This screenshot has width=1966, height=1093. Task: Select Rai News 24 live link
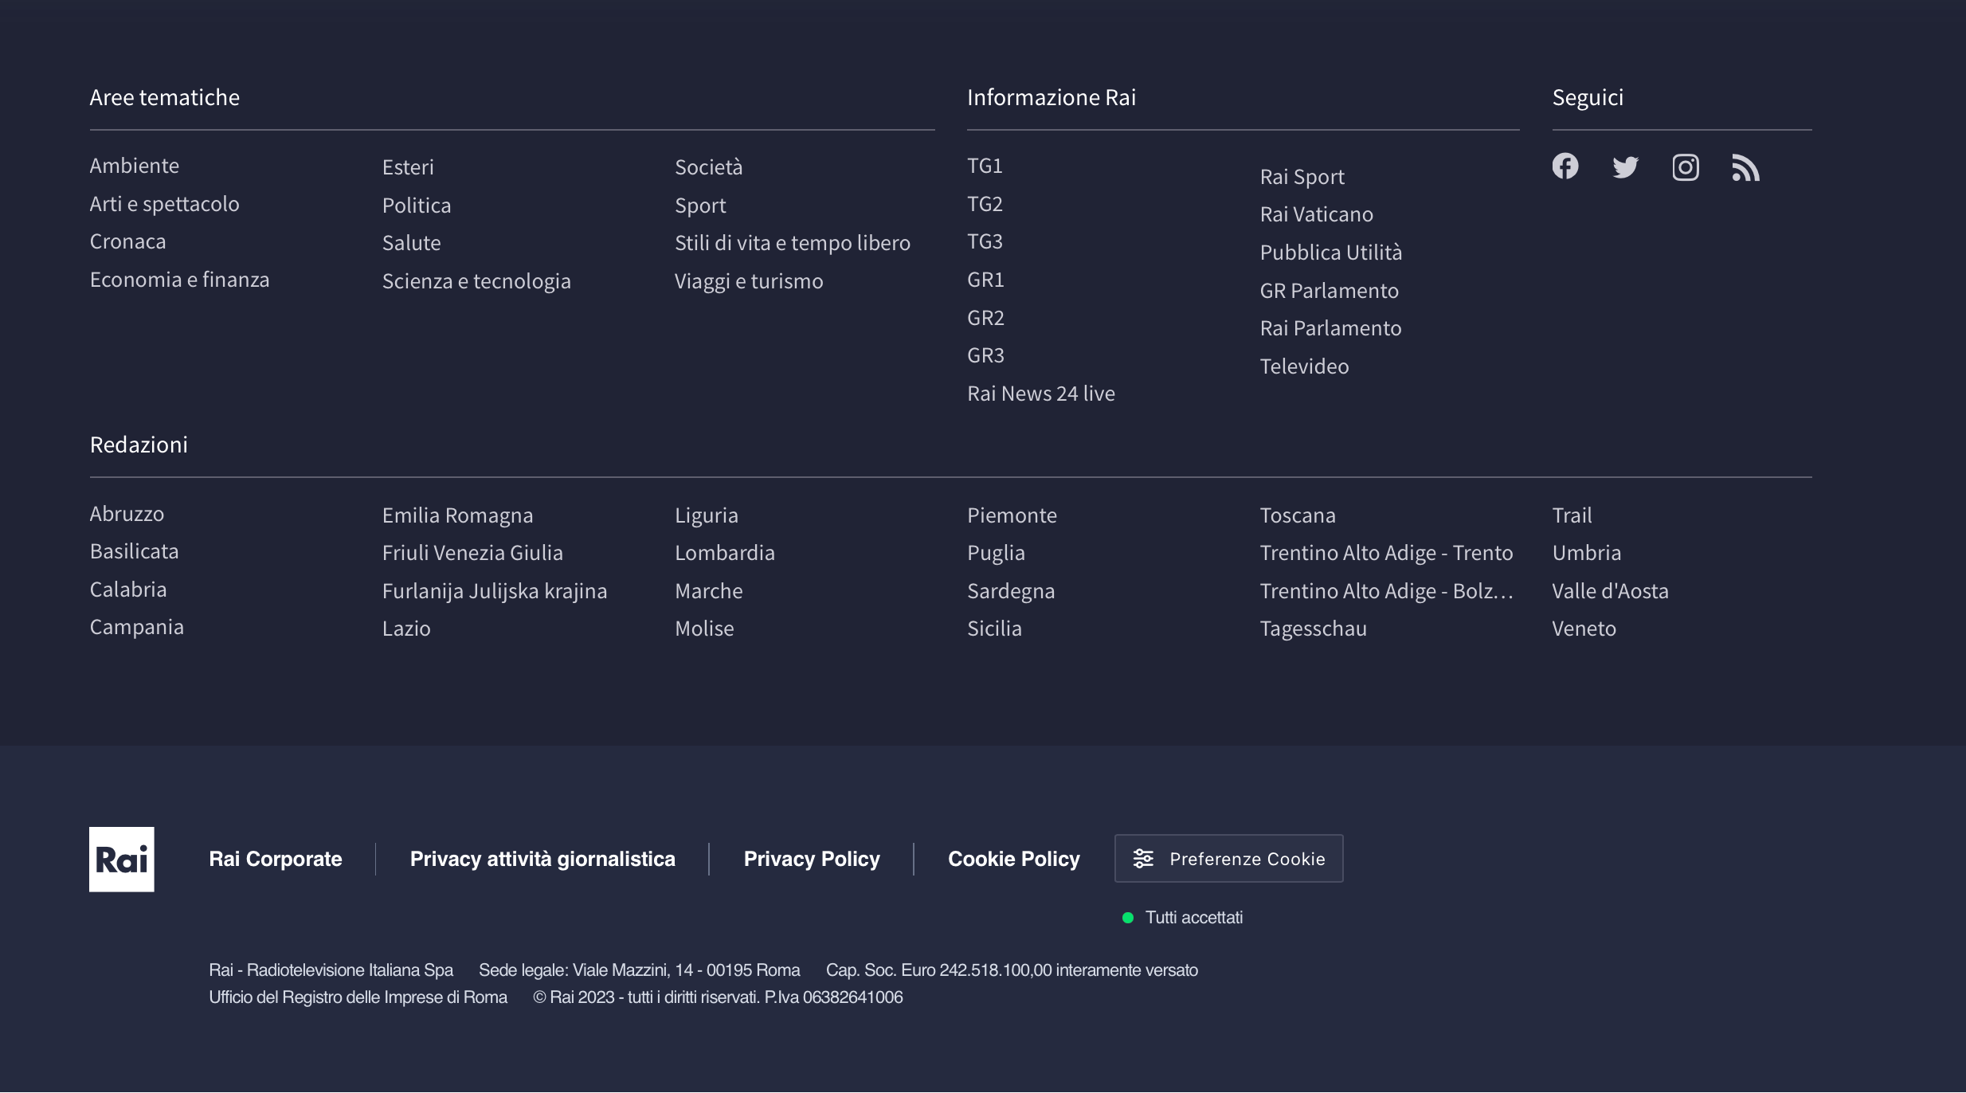(x=1040, y=394)
